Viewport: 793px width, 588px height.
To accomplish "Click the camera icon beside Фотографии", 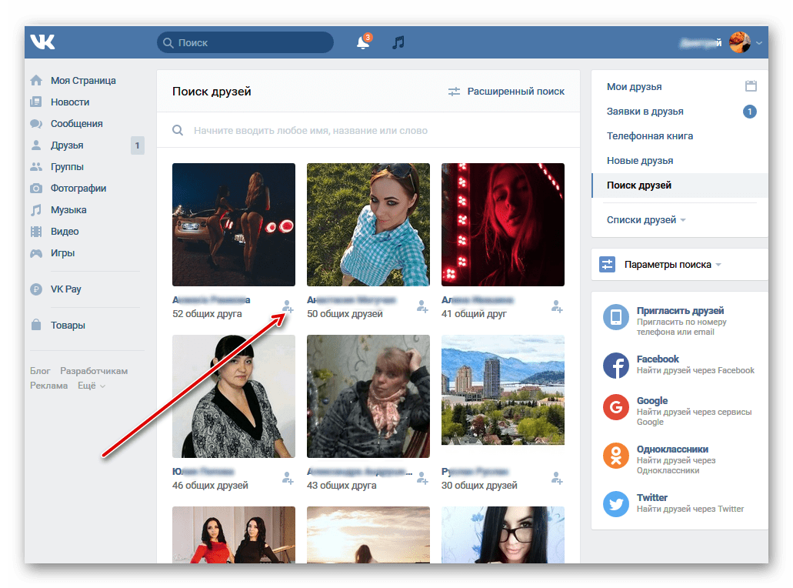I will click(x=36, y=189).
